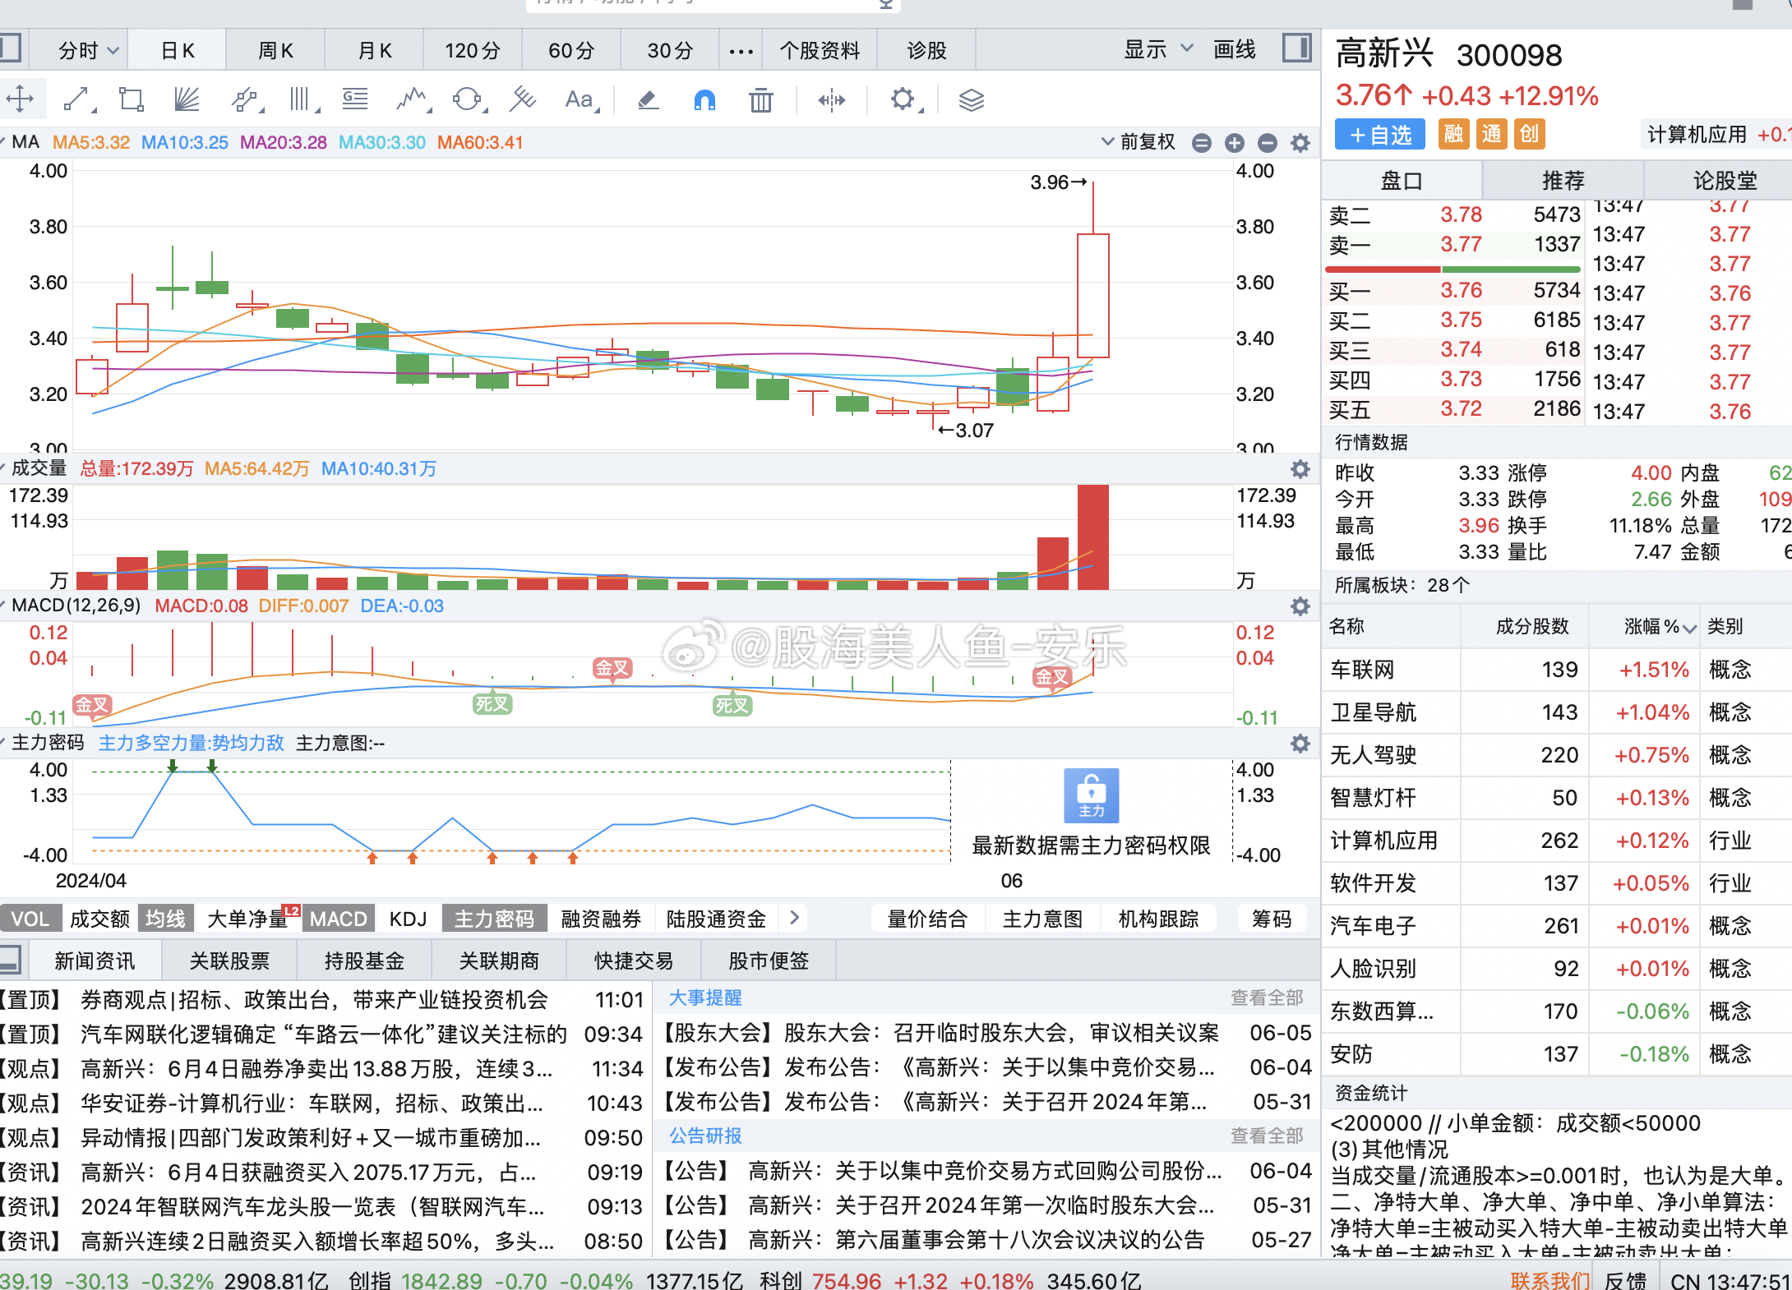Select the Aa text annotation tool

580,100
